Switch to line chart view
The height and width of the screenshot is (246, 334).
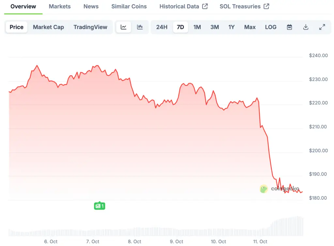point(124,27)
